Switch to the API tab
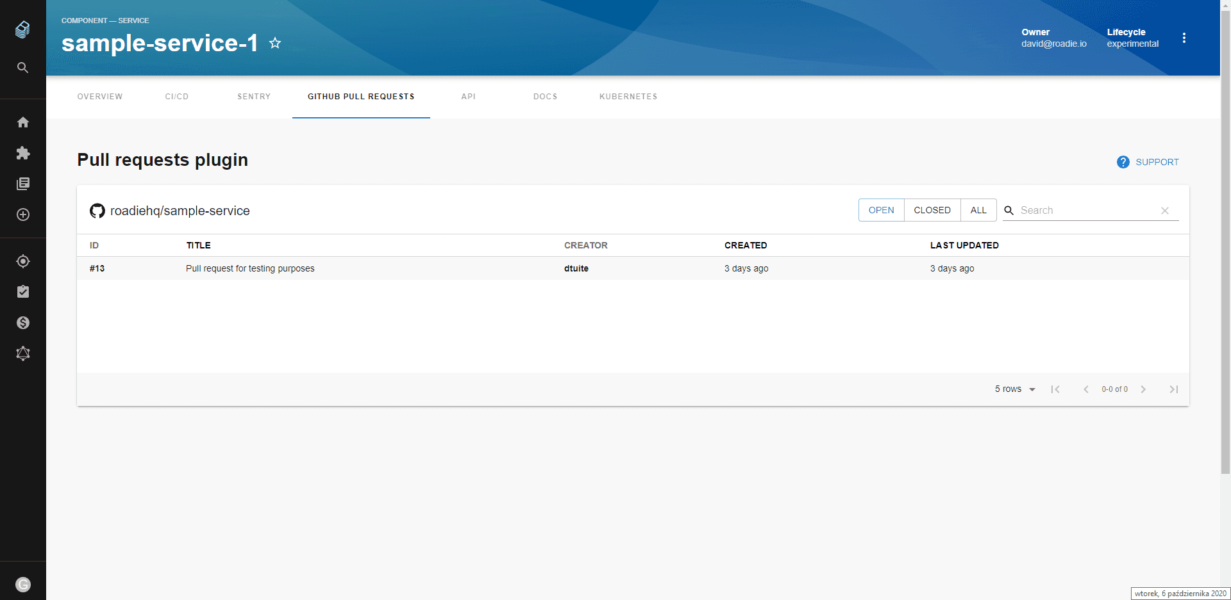 469,97
